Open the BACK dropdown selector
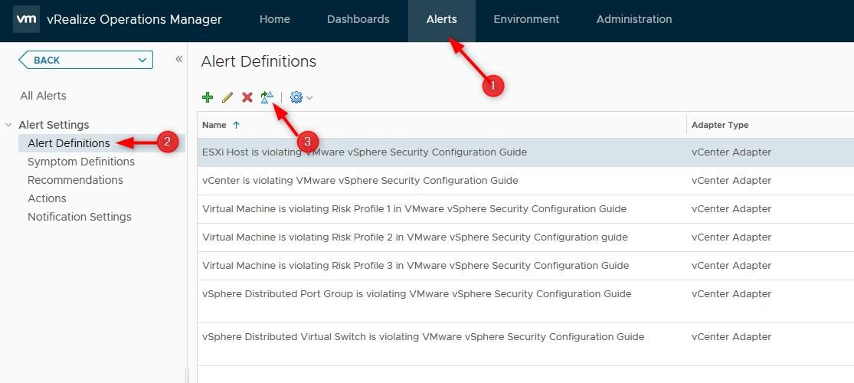The height and width of the screenshot is (383, 854). (86, 60)
